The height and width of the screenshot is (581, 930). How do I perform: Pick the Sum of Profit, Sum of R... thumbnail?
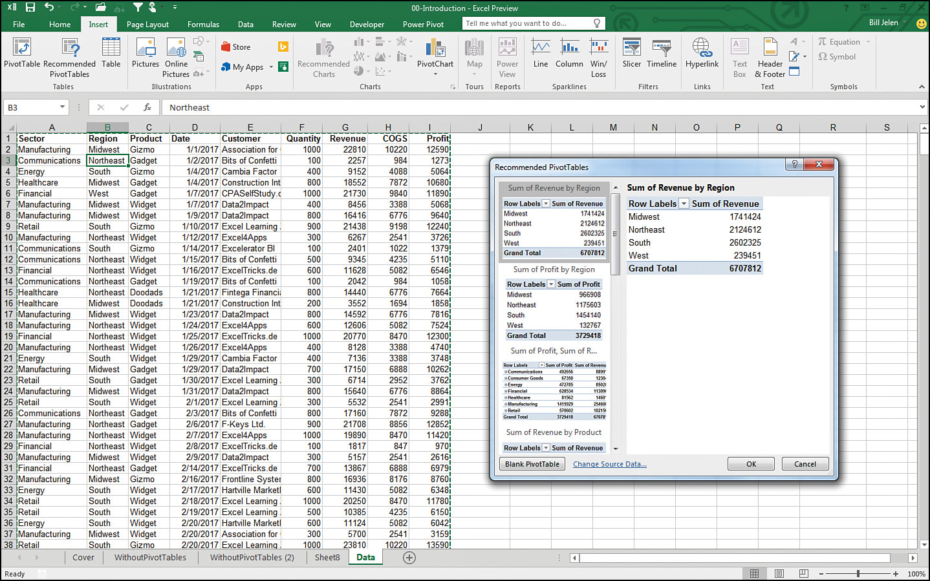pos(554,384)
